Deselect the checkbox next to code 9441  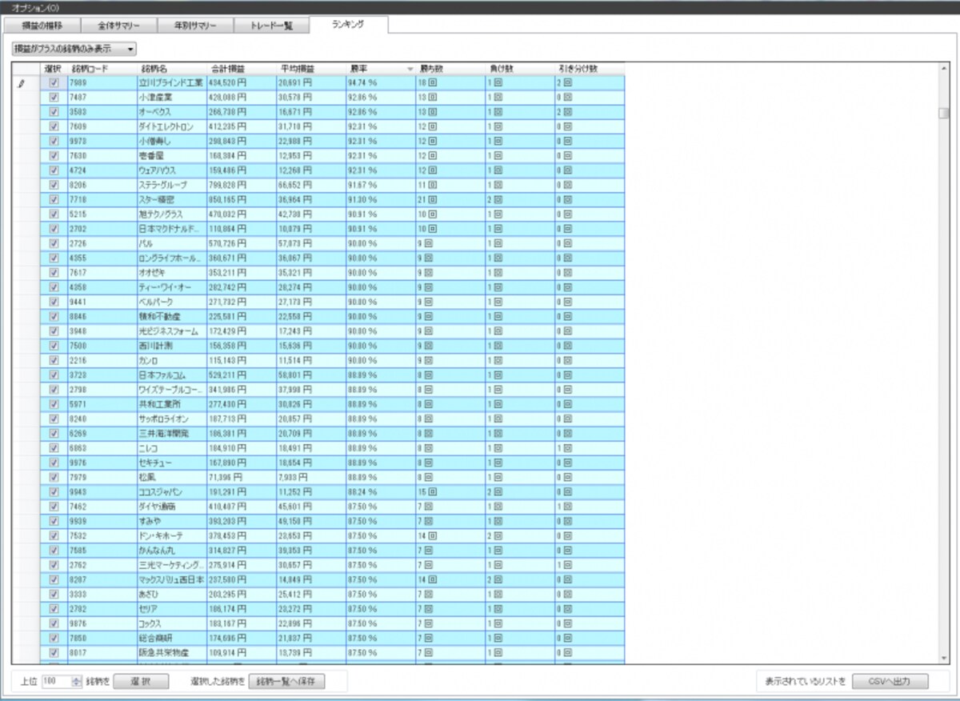point(54,302)
